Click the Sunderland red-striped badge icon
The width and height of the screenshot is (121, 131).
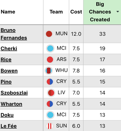coord(50,126)
